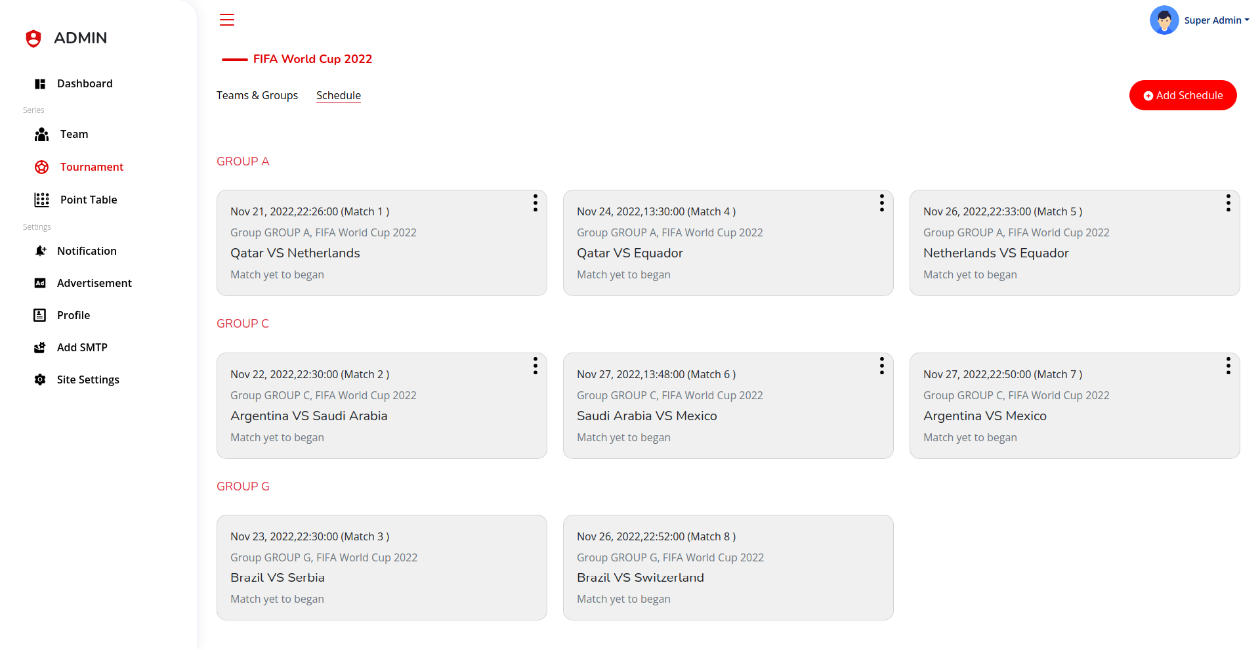Click the Series section label in sidebar
Image resolution: width=1260 pixels, height=650 pixels.
(33, 110)
